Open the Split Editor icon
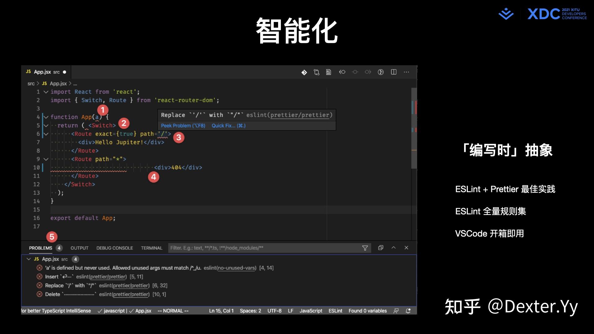Image resolution: width=594 pixels, height=334 pixels. coord(394,72)
